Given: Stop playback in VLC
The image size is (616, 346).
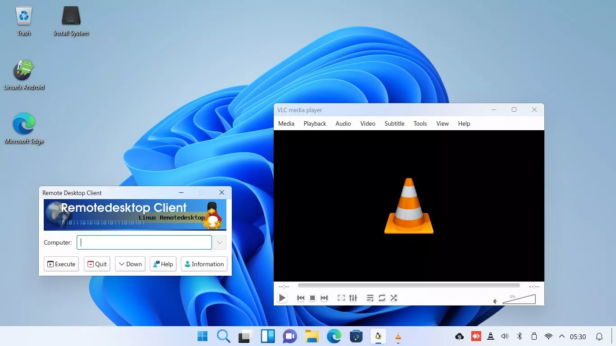Looking at the screenshot, I should [313, 298].
